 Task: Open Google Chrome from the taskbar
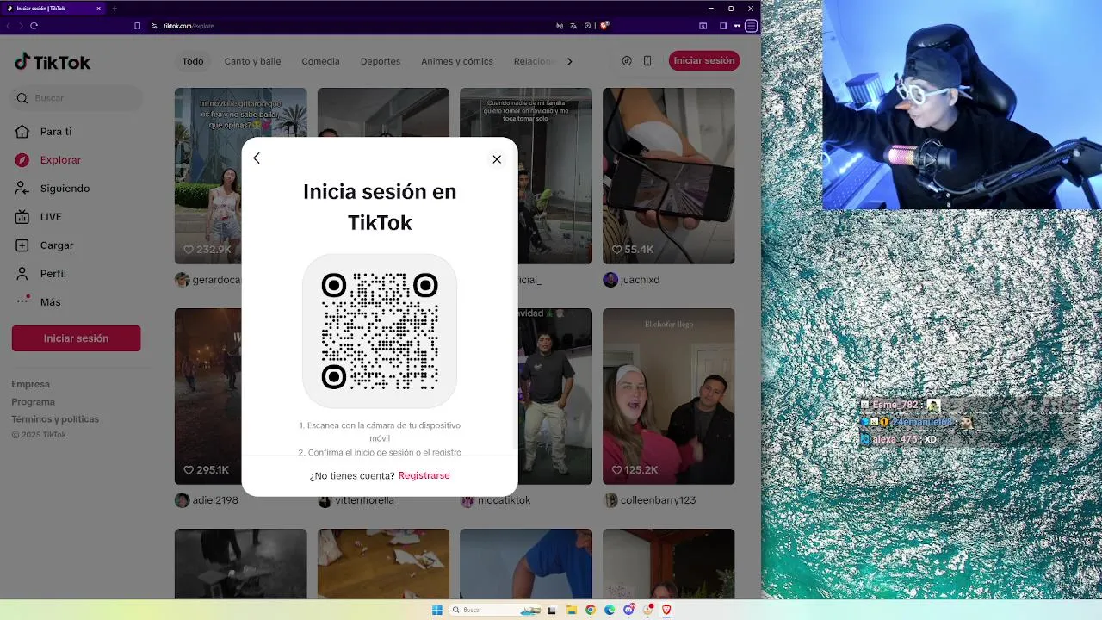pyautogui.click(x=590, y=610)
